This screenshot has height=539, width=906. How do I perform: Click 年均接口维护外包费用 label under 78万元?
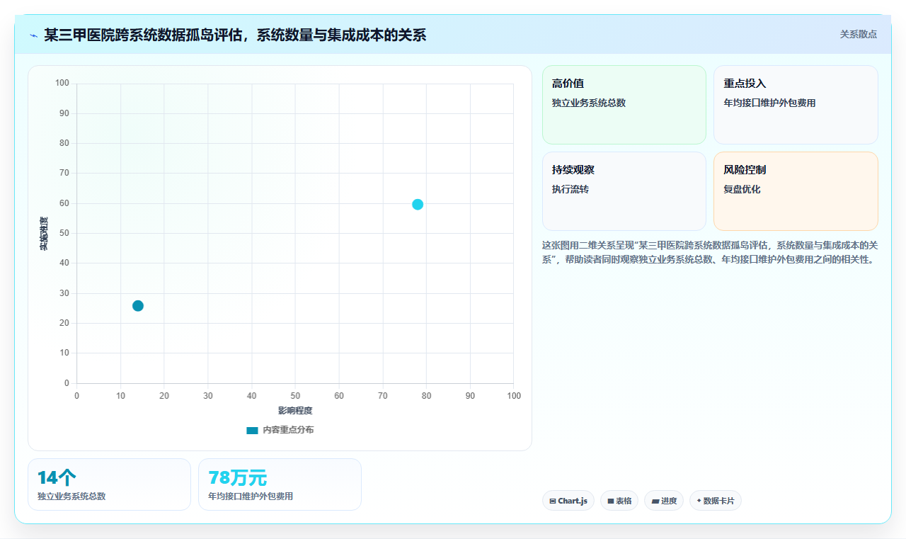[x=251, y=497]
